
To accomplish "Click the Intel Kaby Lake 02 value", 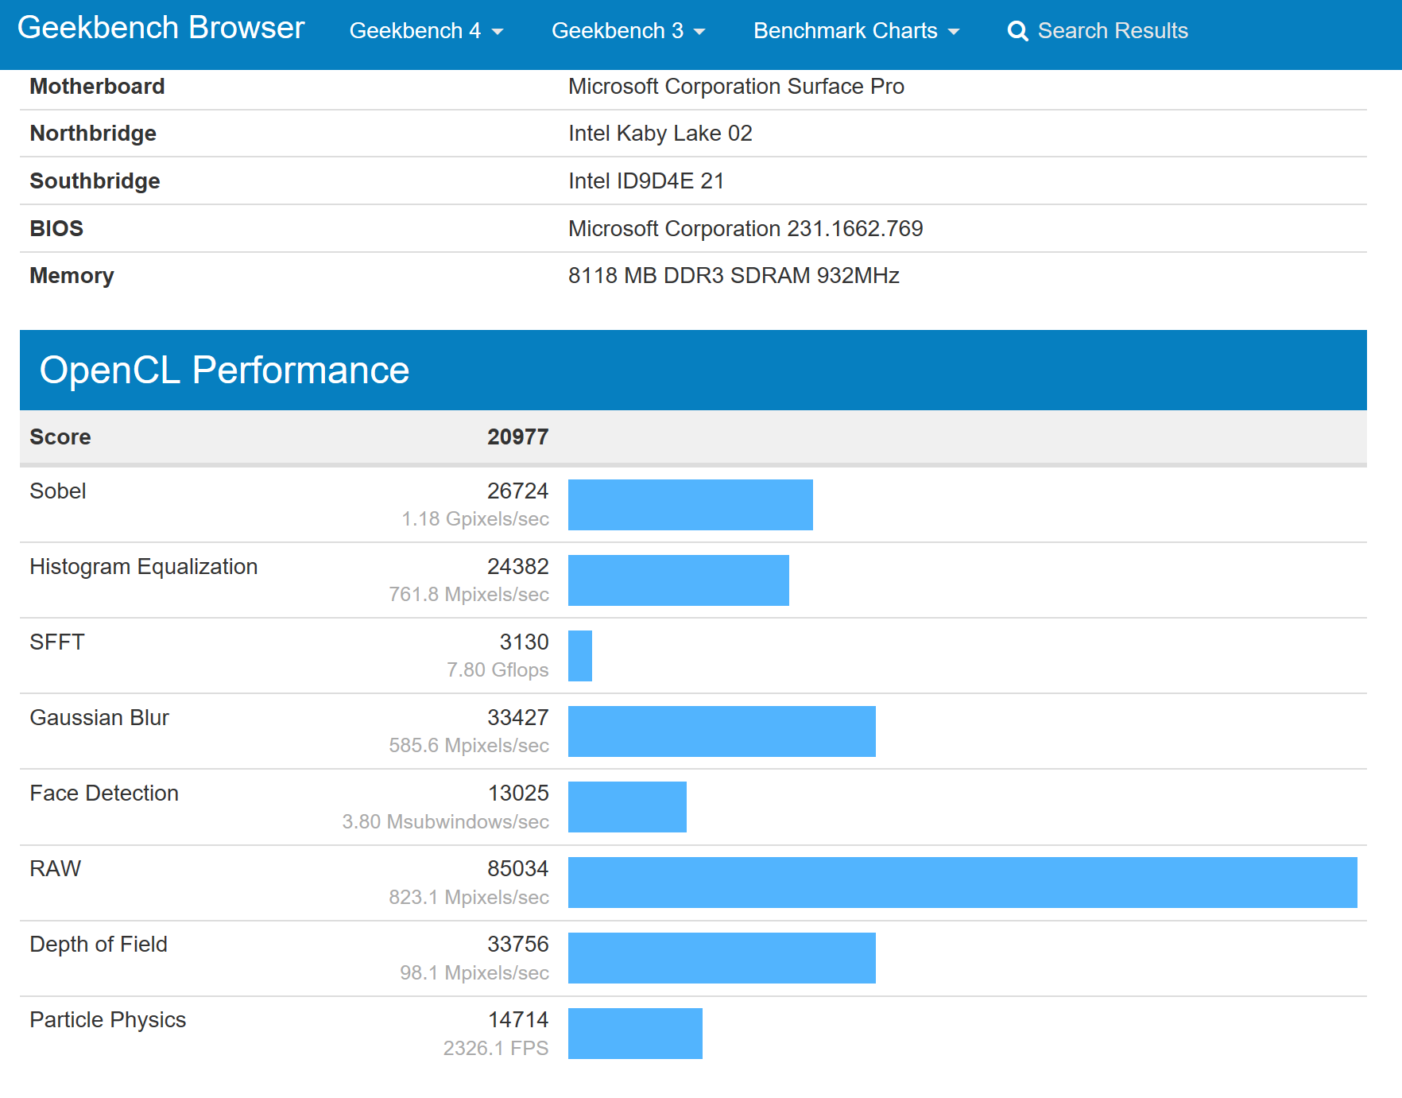I will (x=660, y=133).
